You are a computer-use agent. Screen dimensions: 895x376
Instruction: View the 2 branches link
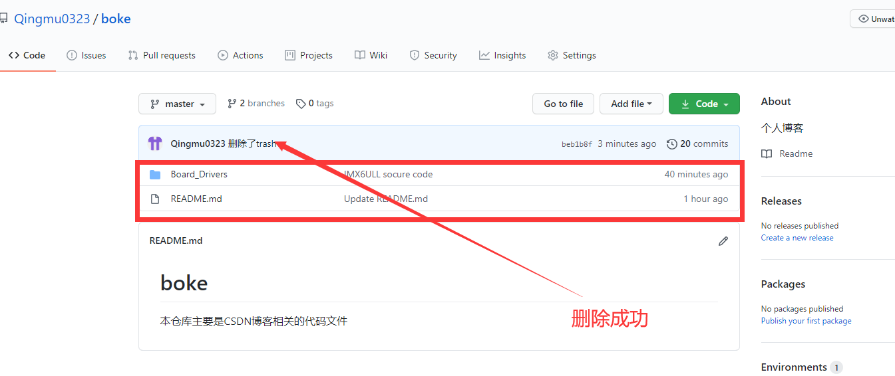(x=256, y=104)
